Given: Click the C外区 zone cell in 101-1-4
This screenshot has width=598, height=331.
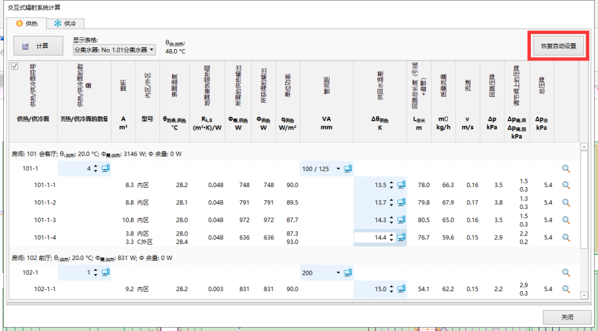Looking at the screenshot, I should [x=145, y=242].
